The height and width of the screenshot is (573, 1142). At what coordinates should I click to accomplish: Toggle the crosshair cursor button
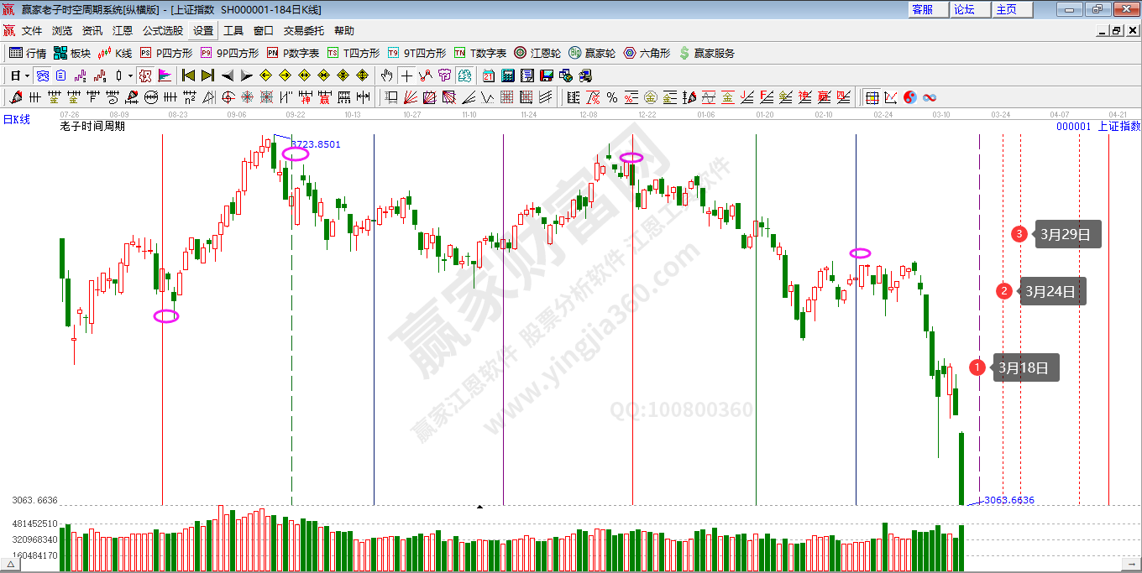tap(406, 76)
